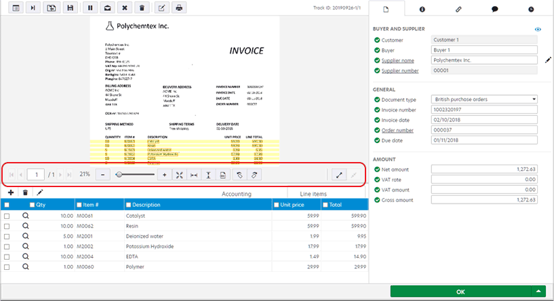Image resolution: width=554 pixels, height=301 pixels.
Task: Click the pause icon in top toolbar
Action: point(90,8)
